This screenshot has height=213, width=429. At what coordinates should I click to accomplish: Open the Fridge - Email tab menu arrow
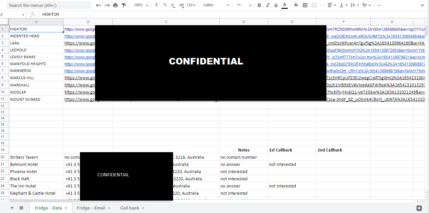click(x=109, y=208)
